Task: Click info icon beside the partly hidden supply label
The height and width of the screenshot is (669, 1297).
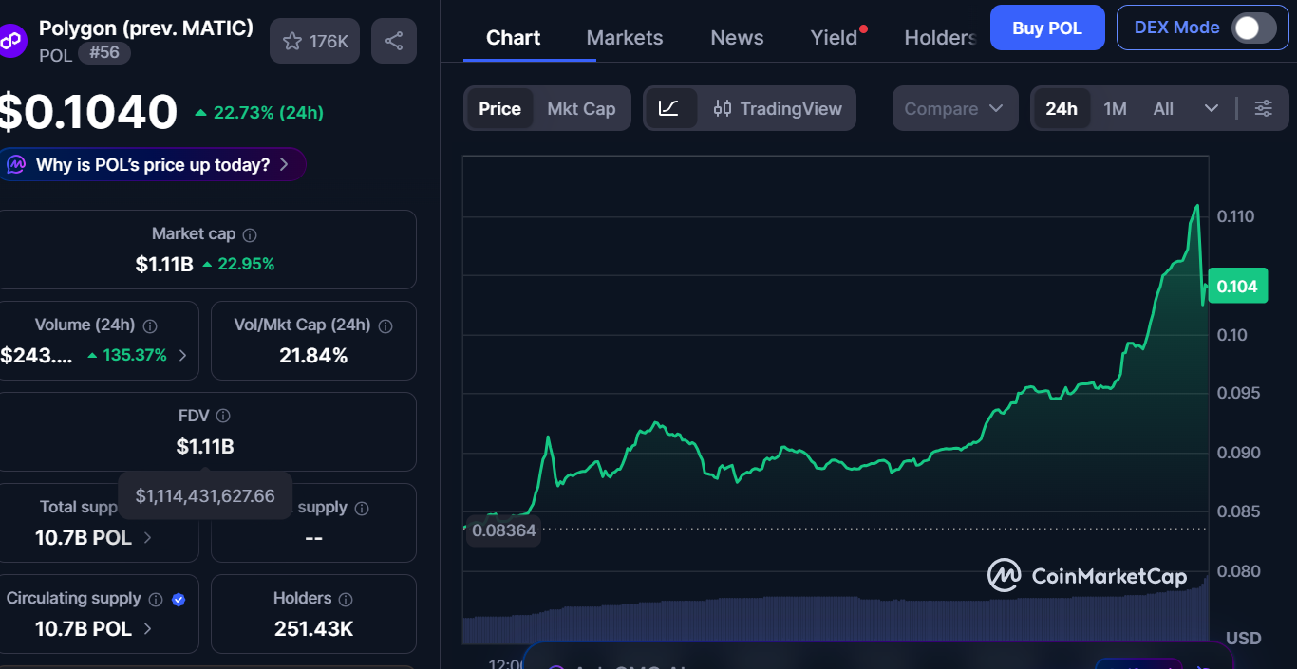Action: click(x=362, y=508)
